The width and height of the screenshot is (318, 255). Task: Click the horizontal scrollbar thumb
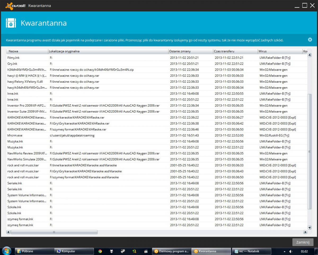point(54,232)
